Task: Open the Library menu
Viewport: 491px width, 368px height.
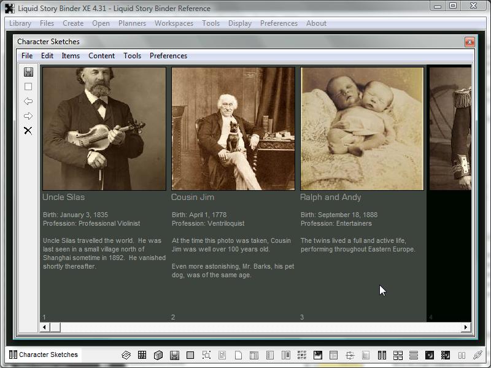Action: pos(20,23)
